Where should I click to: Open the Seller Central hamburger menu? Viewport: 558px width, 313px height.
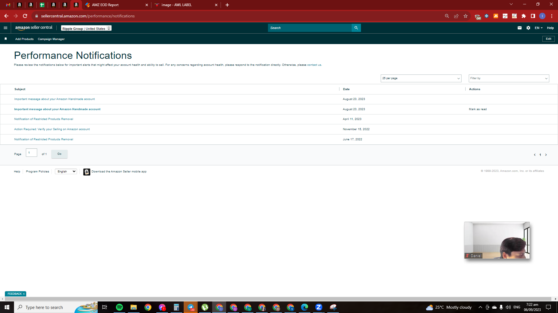pos(5,28)
